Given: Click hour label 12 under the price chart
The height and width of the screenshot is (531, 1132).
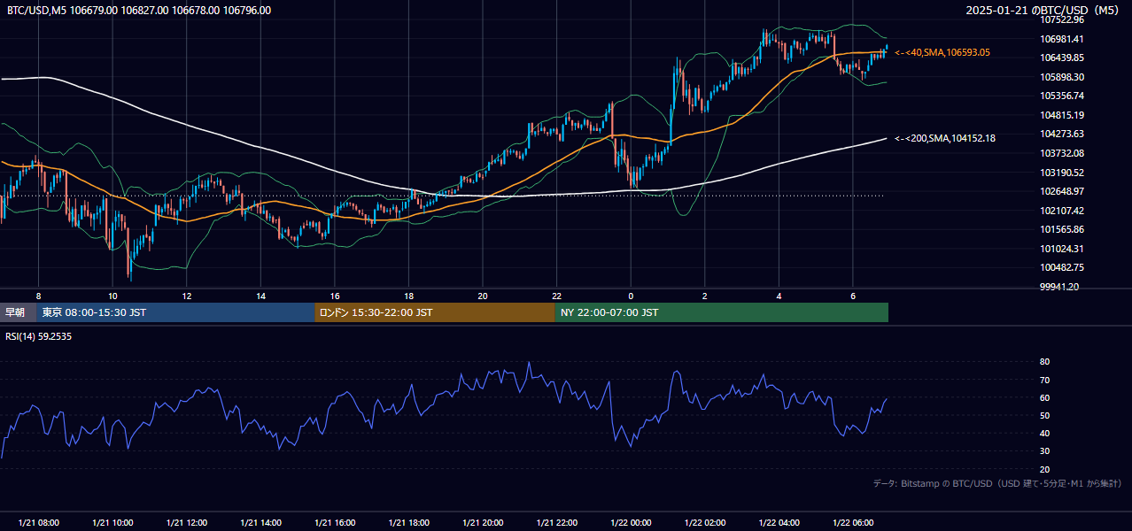Looking at the screenshot, I should tap(186, 296).
